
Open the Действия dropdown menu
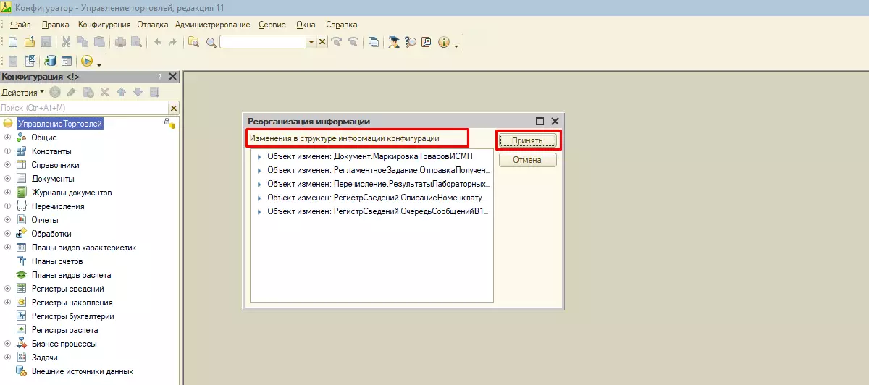[x=22, y=92]
